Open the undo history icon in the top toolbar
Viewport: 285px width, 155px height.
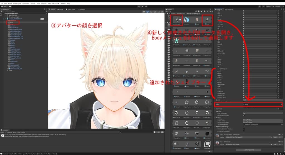click(259, 6)
